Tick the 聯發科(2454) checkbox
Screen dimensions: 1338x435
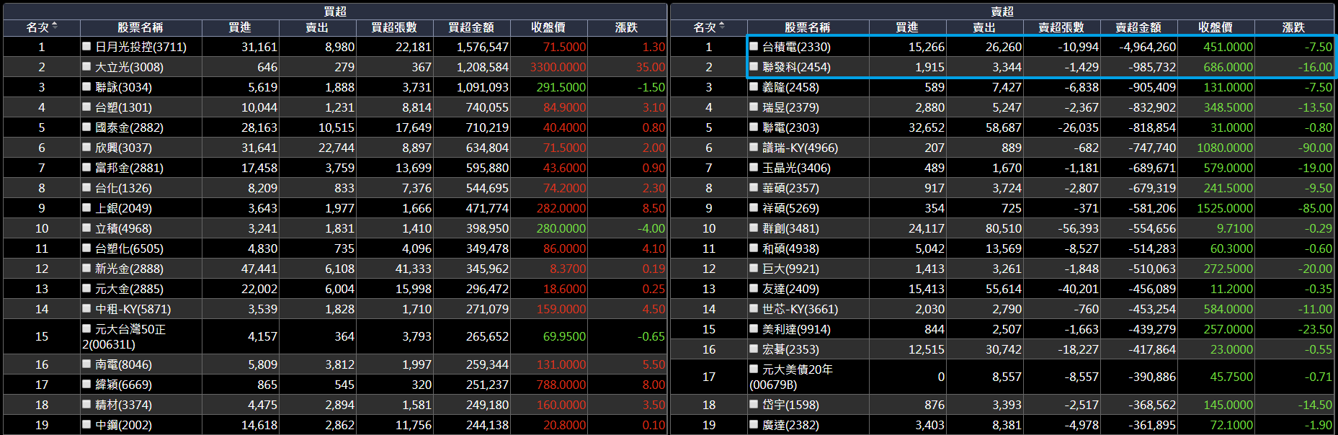click(x=754, y=66)
